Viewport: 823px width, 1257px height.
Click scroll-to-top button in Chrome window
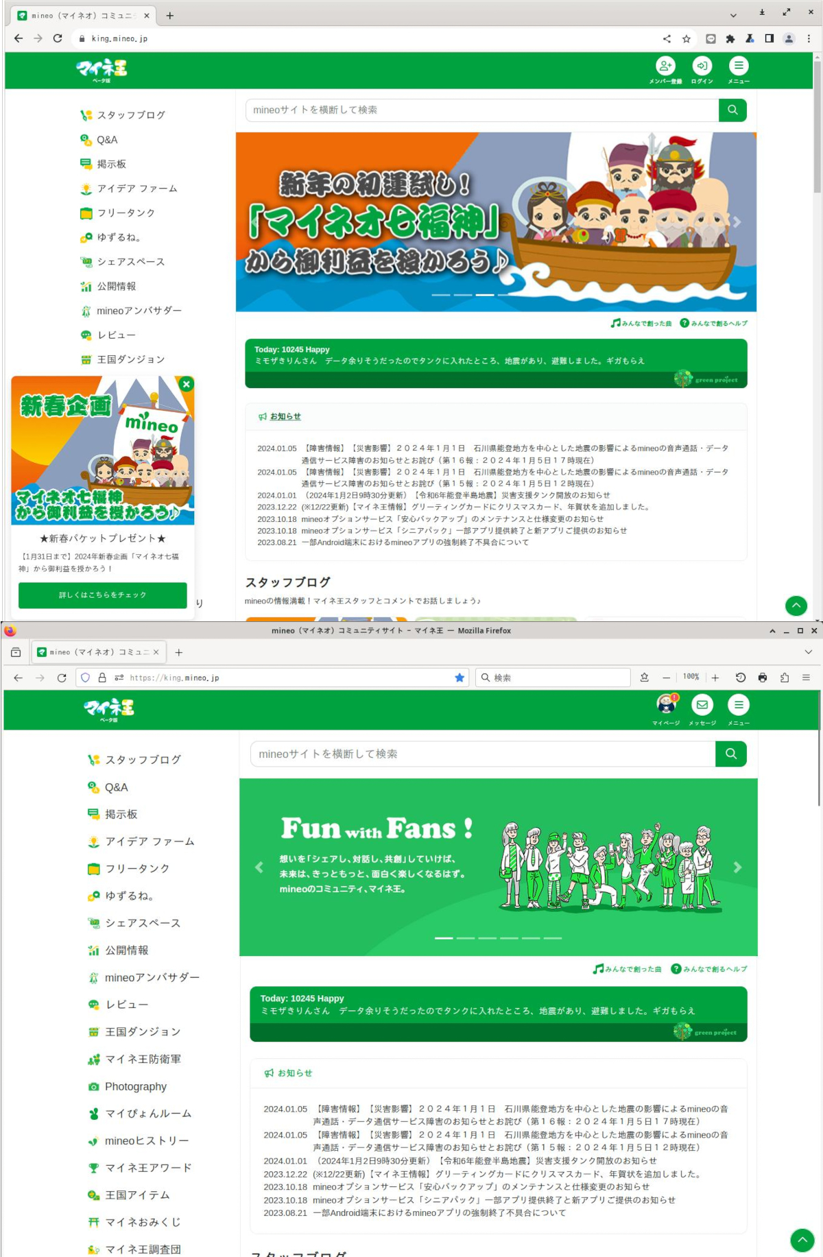pos(796,606)
